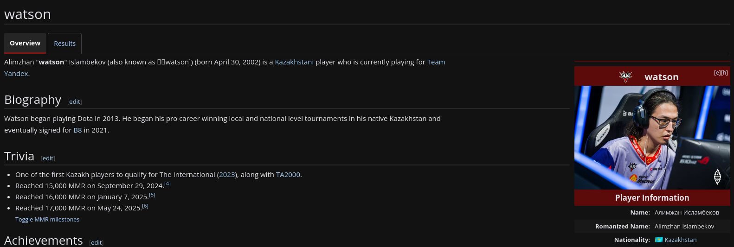Click the white emblem watermark on player photo

click(x=717, y=177)
